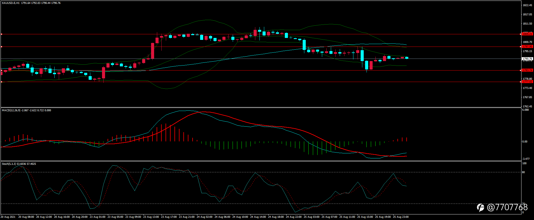The image size is (534, 220).
Task: Click left anchor handle of 1777.02 line
Action: [x=1, y=82]
